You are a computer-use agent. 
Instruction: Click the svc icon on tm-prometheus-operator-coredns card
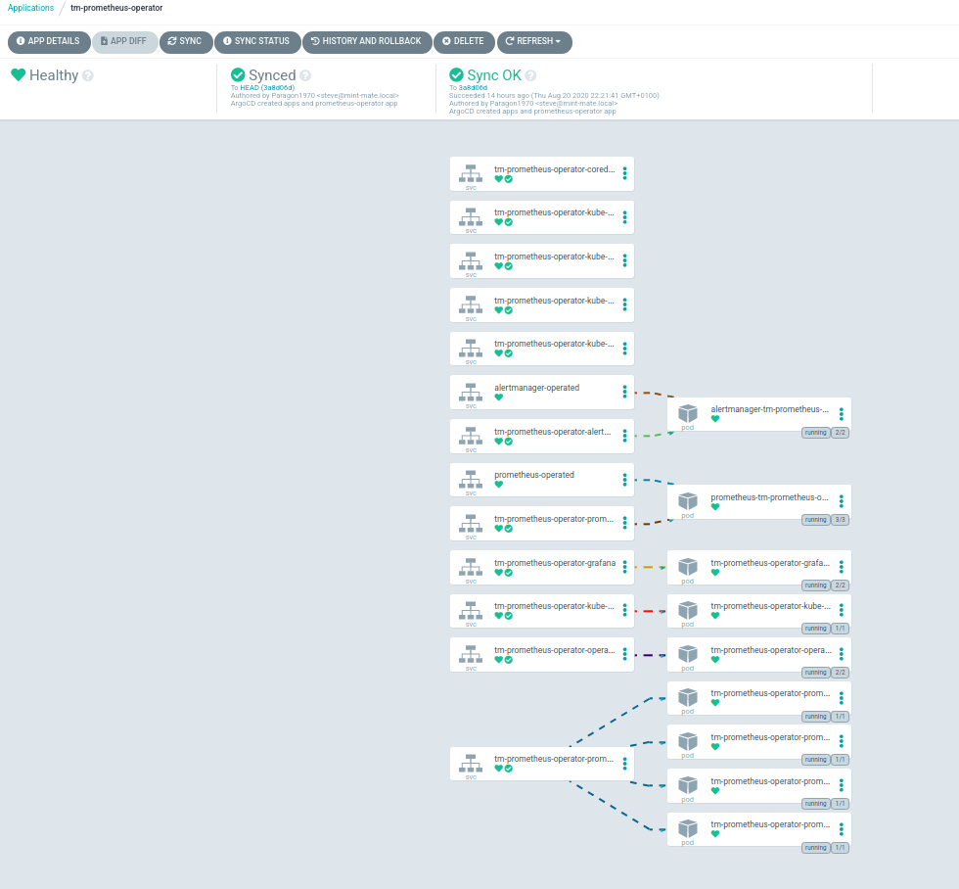point(471,171)
